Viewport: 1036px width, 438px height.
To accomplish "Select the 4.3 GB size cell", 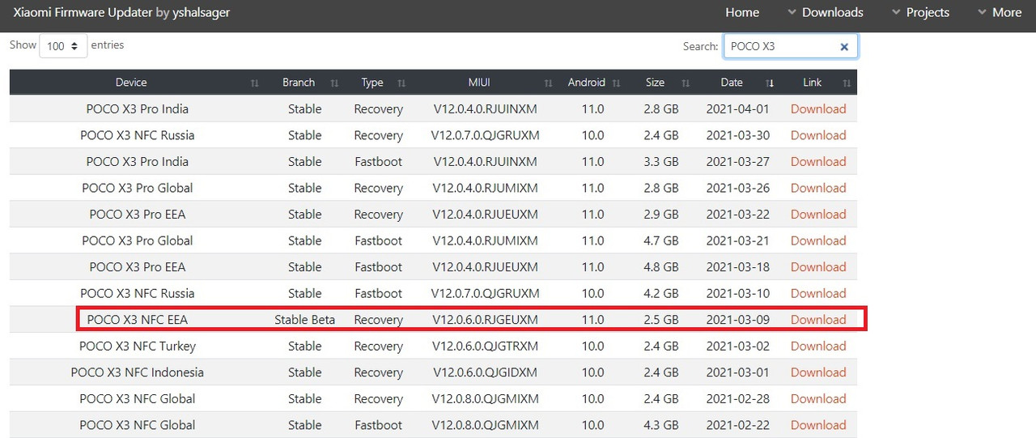I will pos(661,425).
